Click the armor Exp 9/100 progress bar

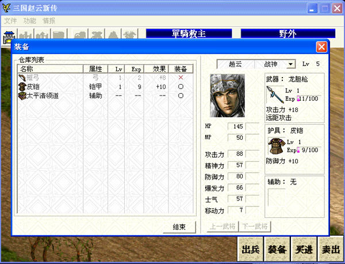click(x=309, y=150)
